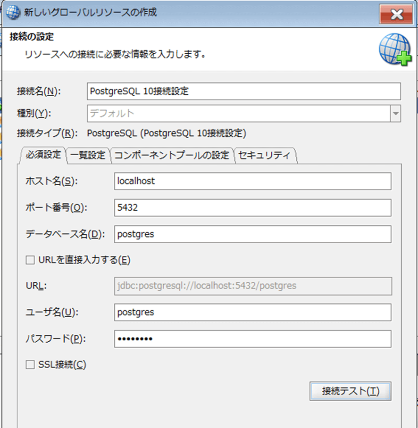Click the 接続名 text field
The image size is (418, 428).
[244, 91]
